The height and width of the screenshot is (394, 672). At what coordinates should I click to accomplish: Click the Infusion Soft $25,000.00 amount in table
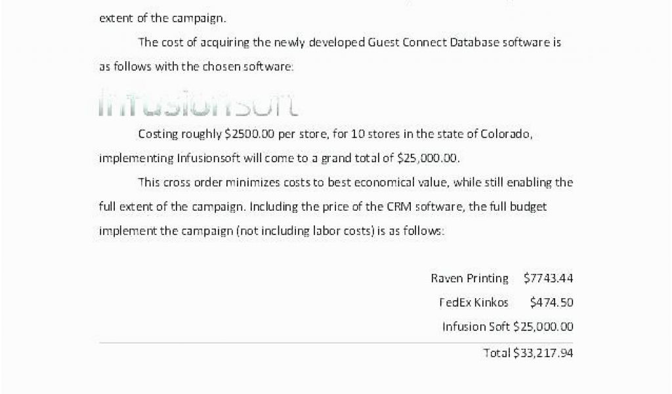pos(543,326)
